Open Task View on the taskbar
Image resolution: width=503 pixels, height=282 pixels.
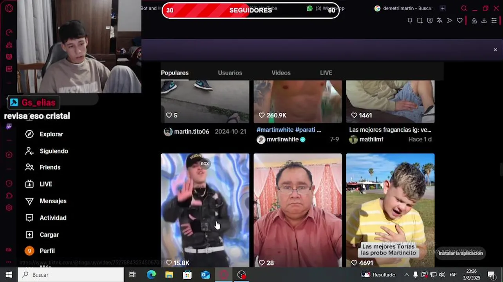(x=132, y=275)
